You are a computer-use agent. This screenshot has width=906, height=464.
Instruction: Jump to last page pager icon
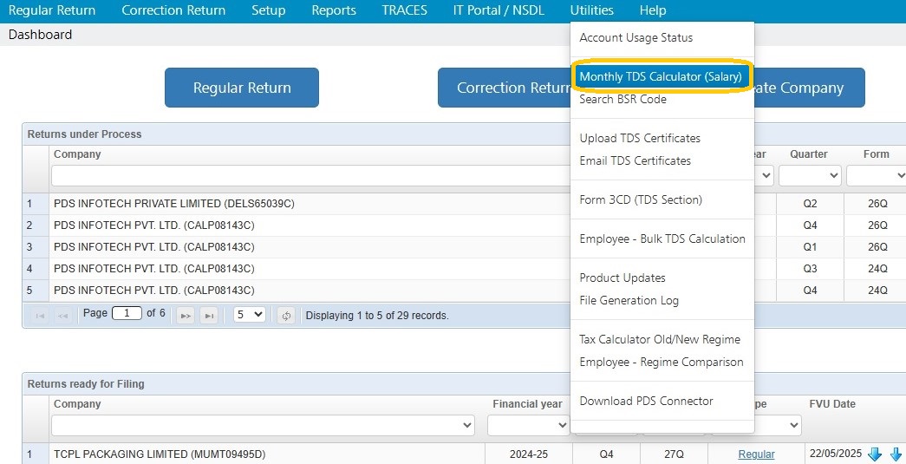pyautogui.click(x=209, y=316)
